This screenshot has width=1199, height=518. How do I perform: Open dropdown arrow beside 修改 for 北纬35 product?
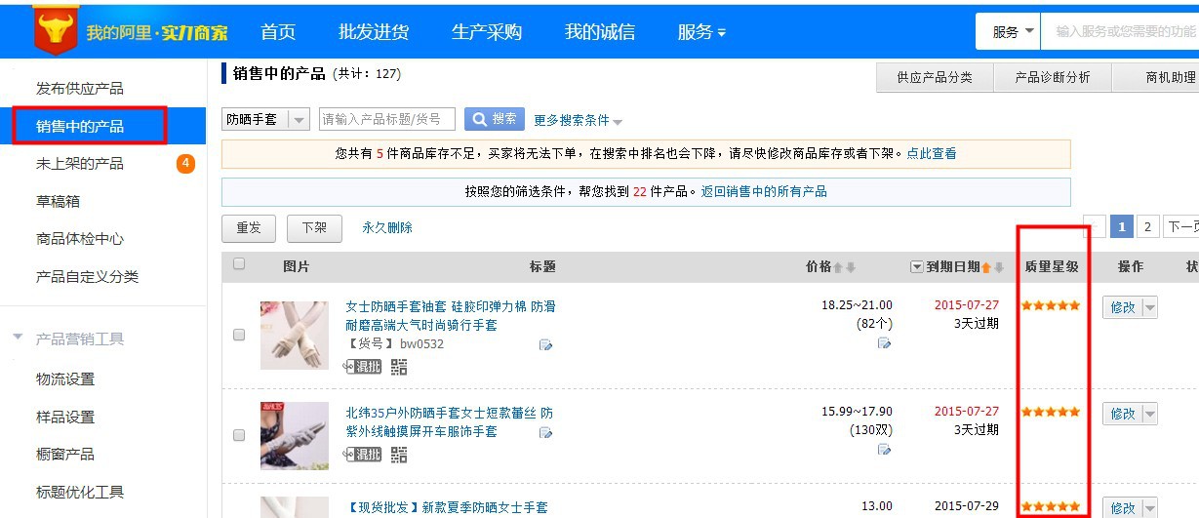pos(1149,414)
